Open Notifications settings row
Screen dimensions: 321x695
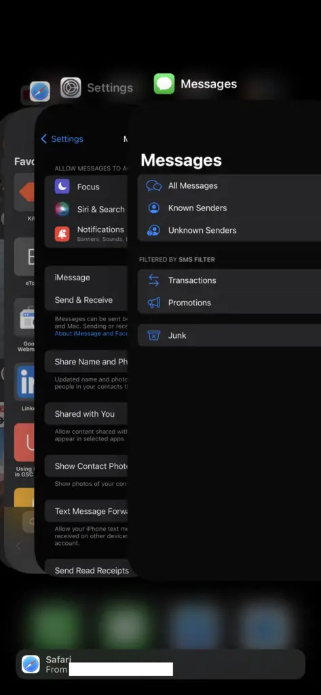[86, 233]
